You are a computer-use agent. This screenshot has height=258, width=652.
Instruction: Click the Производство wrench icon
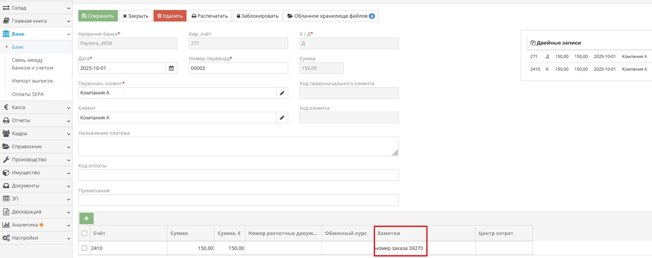point(6,160)
